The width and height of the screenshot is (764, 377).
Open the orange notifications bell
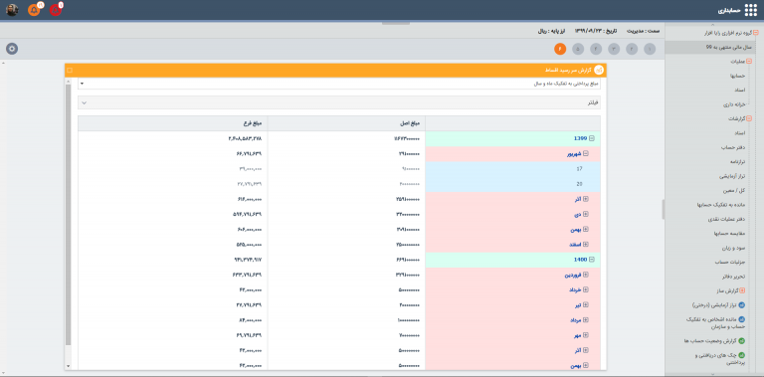pos(34,10)
